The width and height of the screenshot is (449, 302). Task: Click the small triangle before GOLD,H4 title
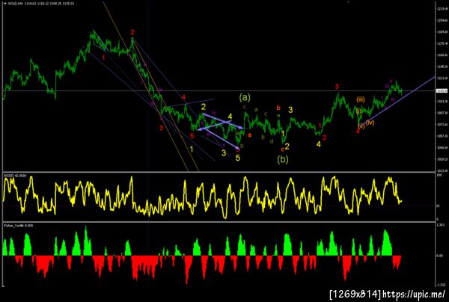[5, 4]
